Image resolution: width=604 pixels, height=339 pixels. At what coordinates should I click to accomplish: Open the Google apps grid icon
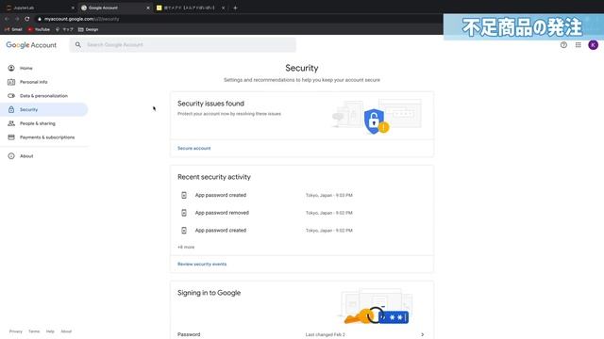(x=579, y=45)
